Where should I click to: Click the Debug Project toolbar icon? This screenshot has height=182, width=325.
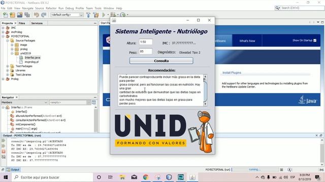(113, 15)
